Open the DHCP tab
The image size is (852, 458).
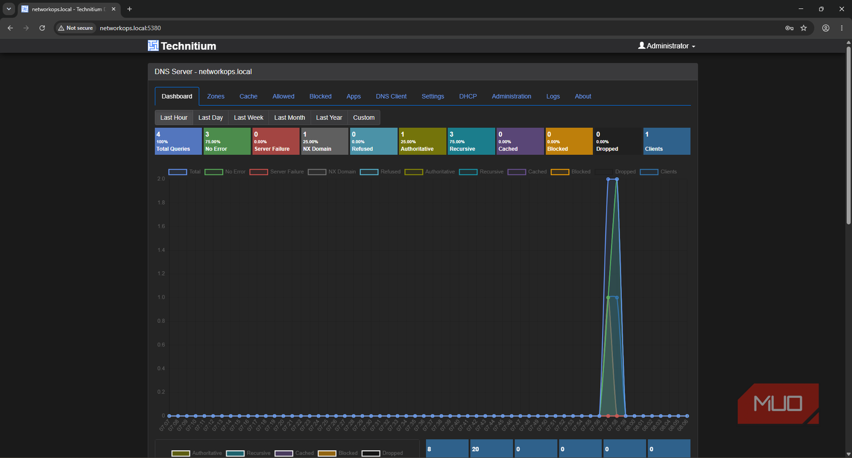pyautogui.click(x=468, y=96)
